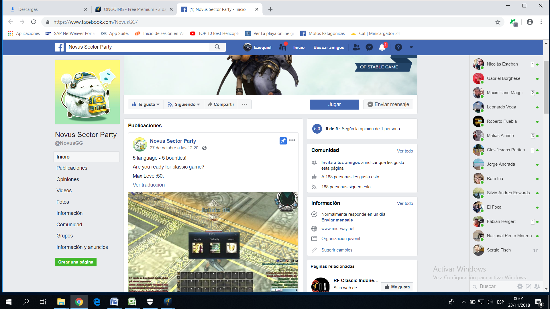Viewport: 550px width, 309px height.
Task: Open www.mid-way.net website link
Action: (x=338, y=229)
